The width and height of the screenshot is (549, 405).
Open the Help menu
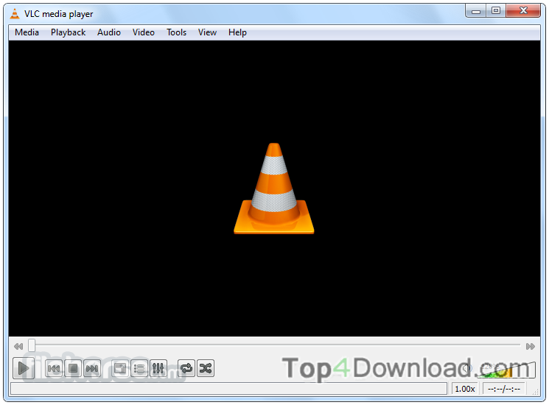click(x=237, y=32)
